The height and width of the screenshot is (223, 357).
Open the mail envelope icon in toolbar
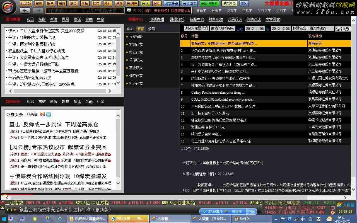(129, 11)
